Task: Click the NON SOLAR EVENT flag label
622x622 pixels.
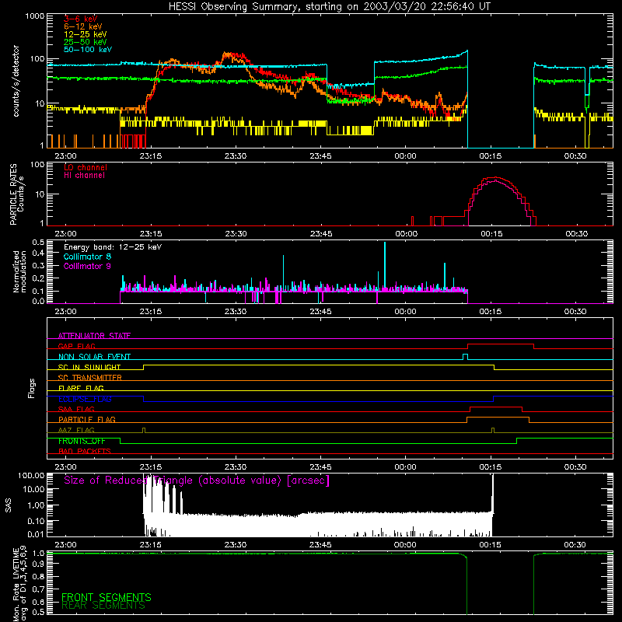Action: (94, 357)
